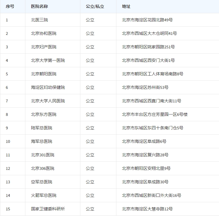Click row number 14 in 序号 column
The height and width of the screenshot is (216, 219).
coord(8,195)
